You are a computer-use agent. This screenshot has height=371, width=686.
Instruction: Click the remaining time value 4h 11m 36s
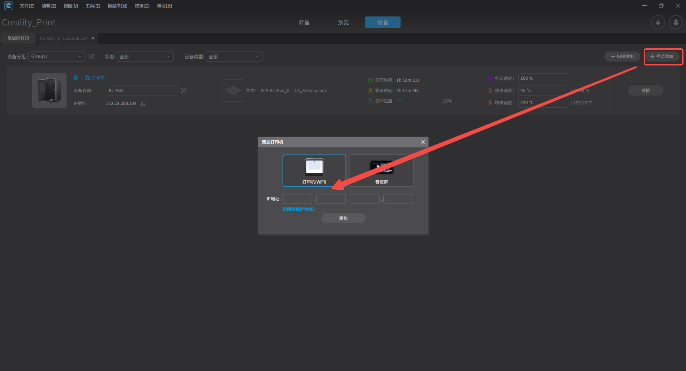408,91
